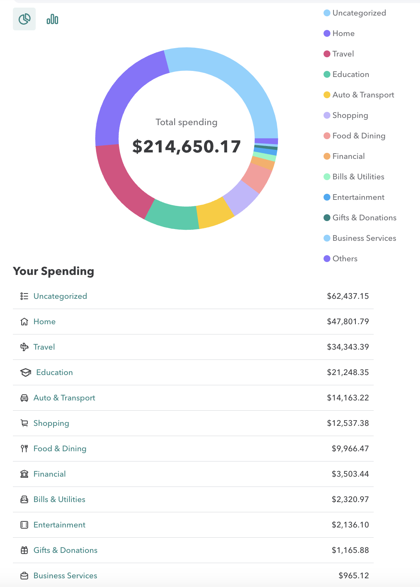This screenshot has width=420, height=587.
Task: Click the Financial bank building icon
Action: tap(24, 474)
